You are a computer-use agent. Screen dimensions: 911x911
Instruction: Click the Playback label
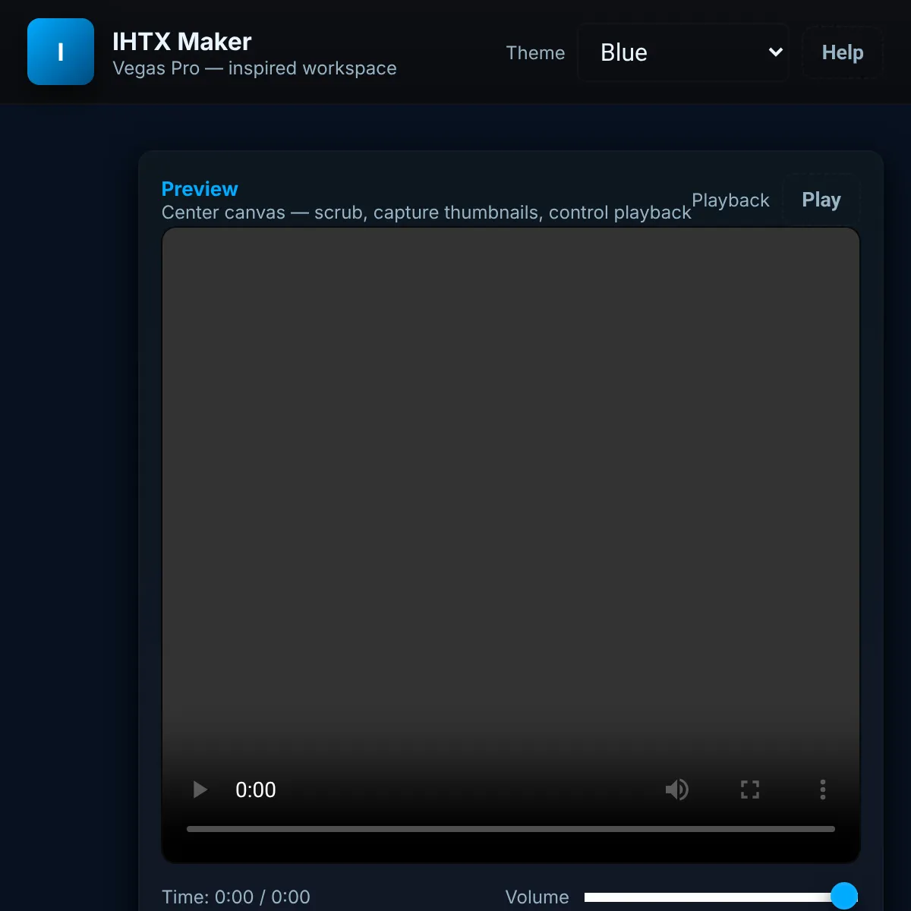point(730,200)
